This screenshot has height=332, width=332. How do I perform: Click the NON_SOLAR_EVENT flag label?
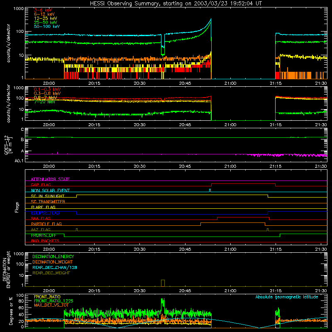click(50, 190)
